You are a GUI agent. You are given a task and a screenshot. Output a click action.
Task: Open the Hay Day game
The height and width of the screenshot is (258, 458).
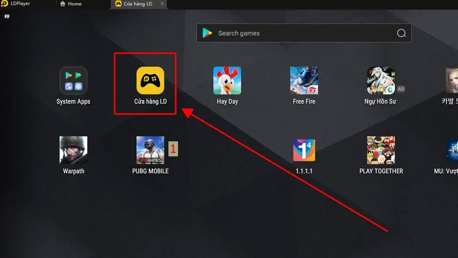point(227,81)
